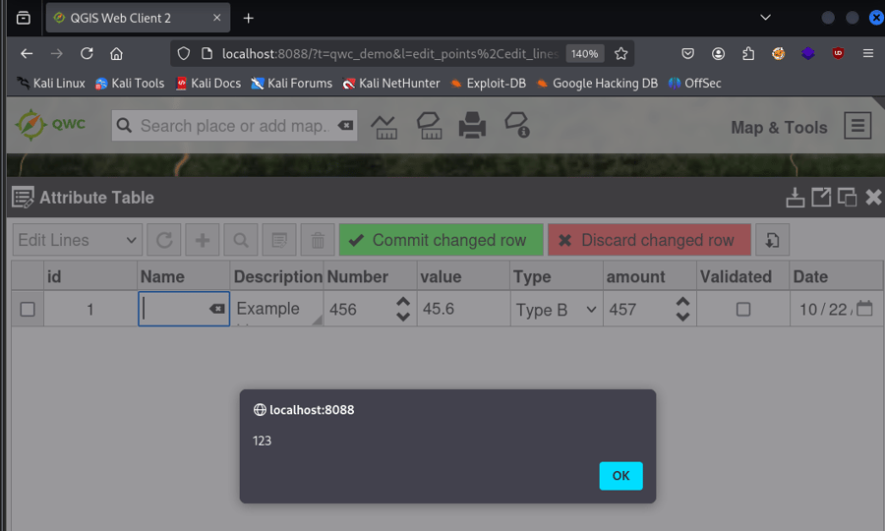Open the print tool icon
885x531 pixels.
(x=472, y=126)
